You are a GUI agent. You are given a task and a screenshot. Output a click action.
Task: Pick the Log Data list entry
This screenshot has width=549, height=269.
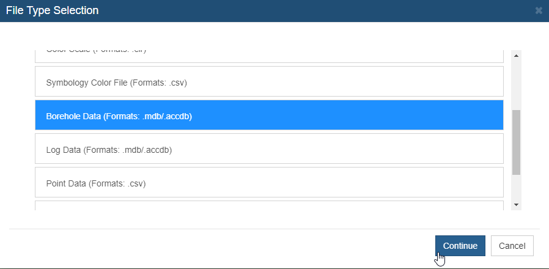point(269,149)
